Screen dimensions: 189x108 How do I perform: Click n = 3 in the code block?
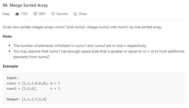(x=55, y=89)
